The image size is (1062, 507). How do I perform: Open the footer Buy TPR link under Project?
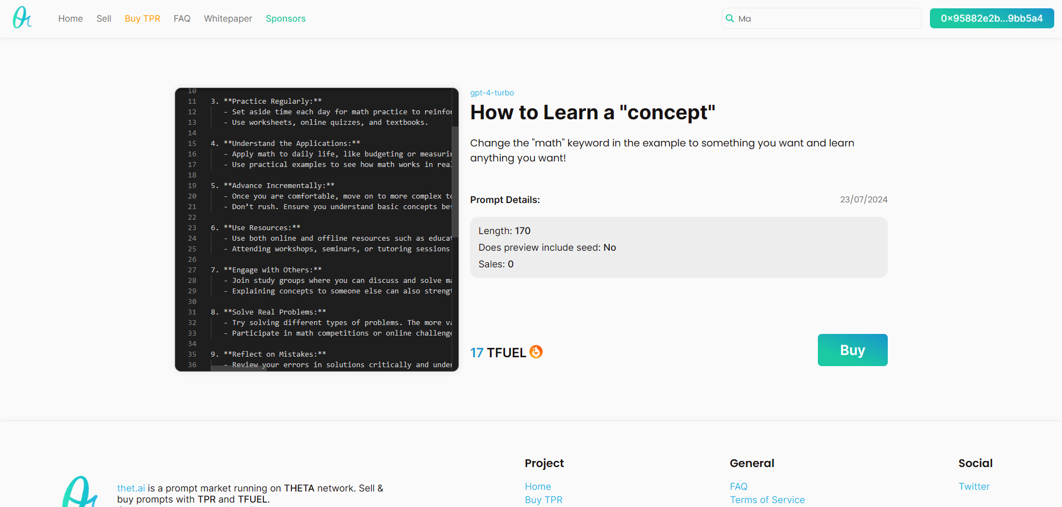[544, 500]
